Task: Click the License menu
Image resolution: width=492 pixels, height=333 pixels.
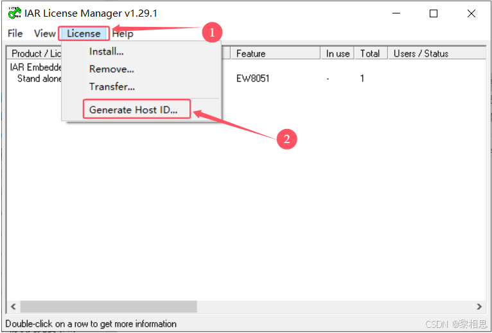Action: [x=83, y=33]
